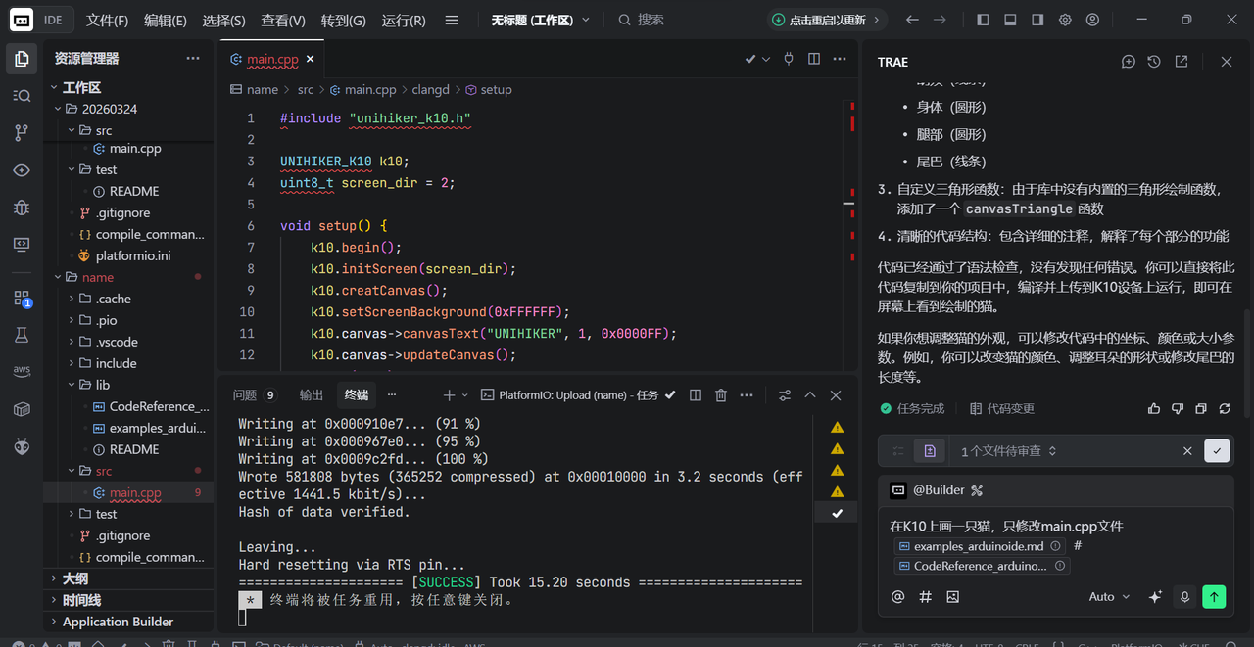
Task: Open the 查看(V) menu
Action: click(x=284, y=20)
